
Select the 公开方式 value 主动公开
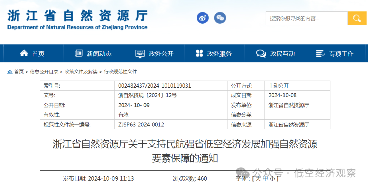point(279,86)
